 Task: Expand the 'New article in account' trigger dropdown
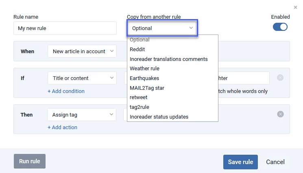[x=82, y=52]
